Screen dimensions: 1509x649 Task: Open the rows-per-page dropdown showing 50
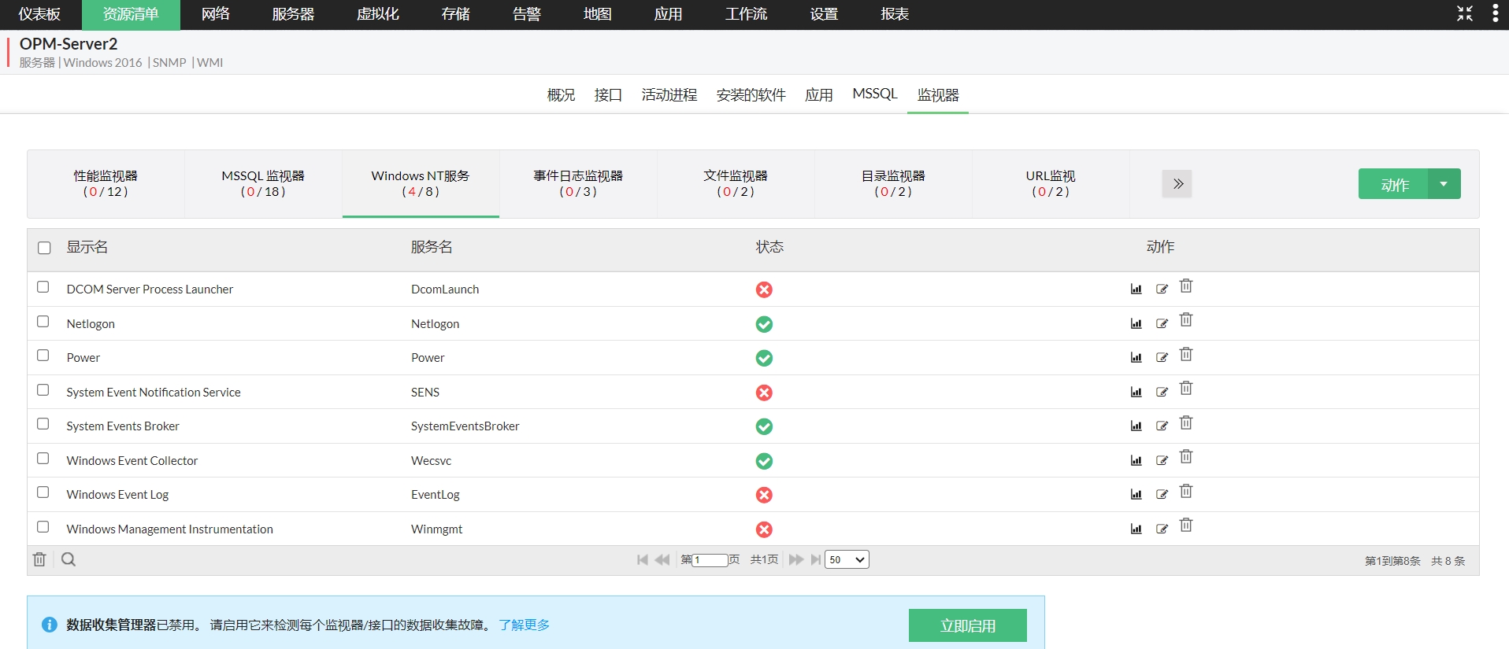pos(847,559)
